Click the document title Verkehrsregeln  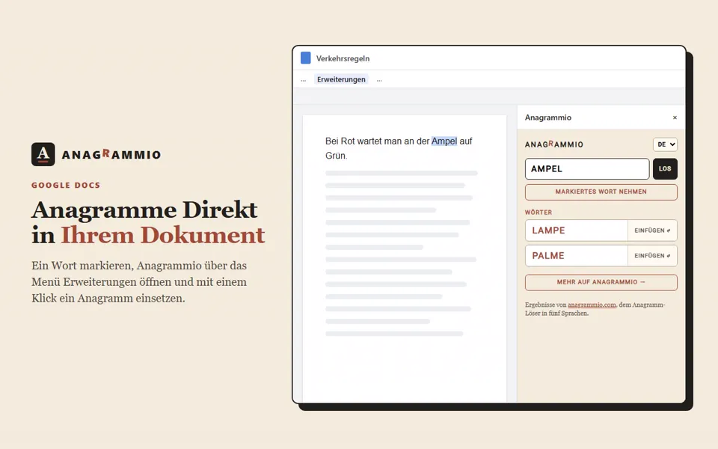tap(343, 58)
